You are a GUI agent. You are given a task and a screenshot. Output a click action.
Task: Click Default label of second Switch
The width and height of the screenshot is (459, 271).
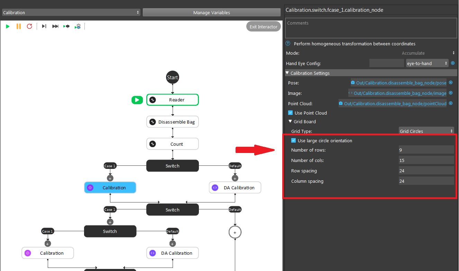[235, 209]
